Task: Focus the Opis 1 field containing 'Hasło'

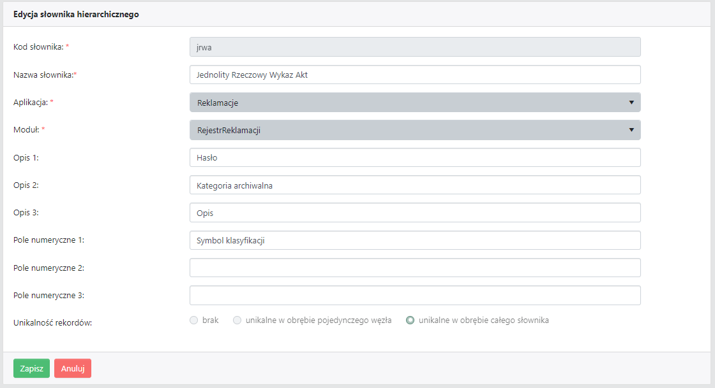Action: (x=415, y=157)
